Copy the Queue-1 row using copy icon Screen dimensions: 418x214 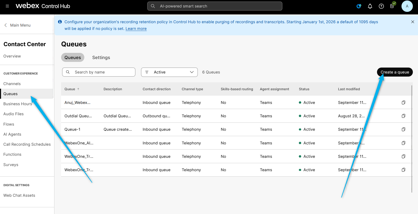pos(403,129)
